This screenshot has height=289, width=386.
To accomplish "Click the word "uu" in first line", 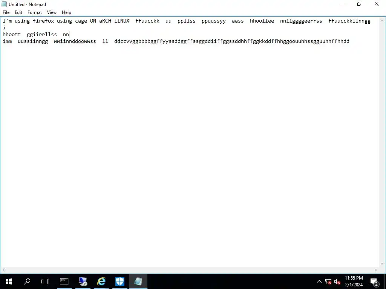I will coord(168,21).
